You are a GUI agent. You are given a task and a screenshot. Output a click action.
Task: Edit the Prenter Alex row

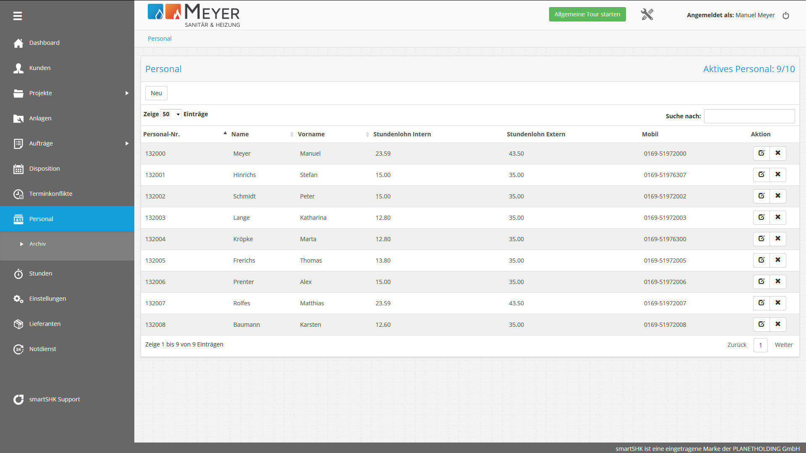pos(761,281)
